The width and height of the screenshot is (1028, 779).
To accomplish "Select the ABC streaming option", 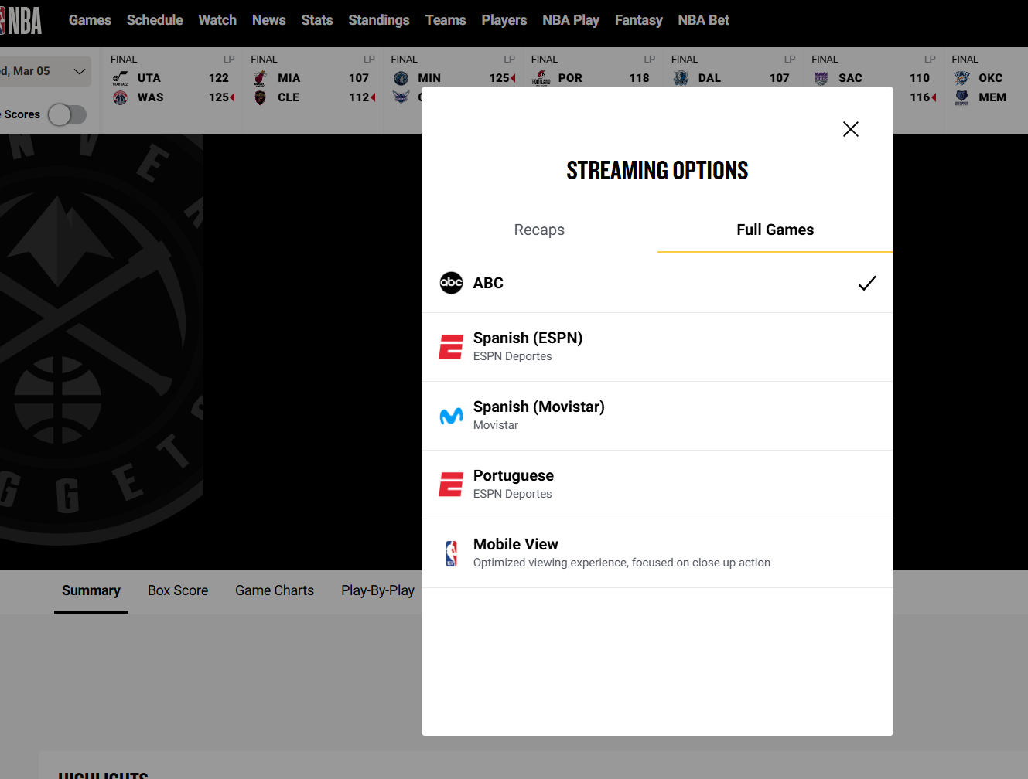I will [x=657, y=283].
